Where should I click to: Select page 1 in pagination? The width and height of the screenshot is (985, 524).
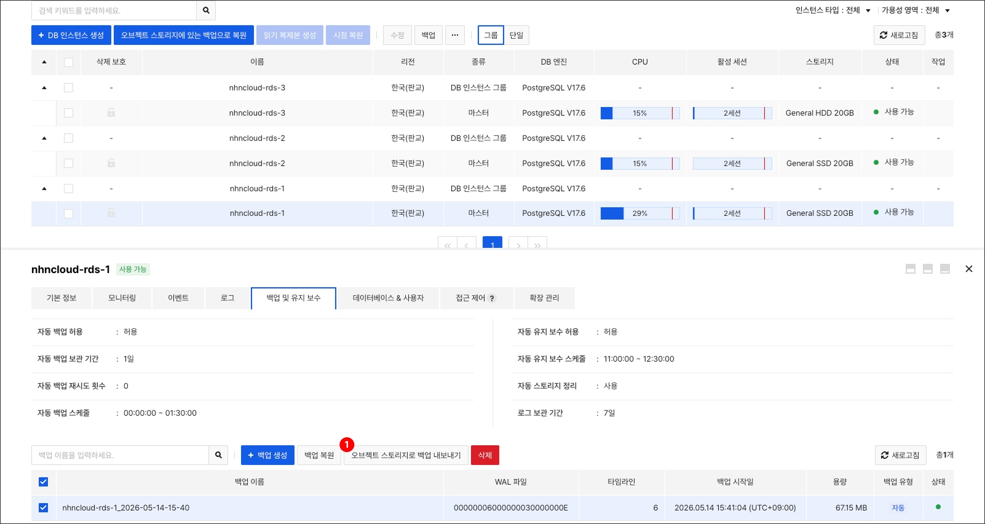pos(492,244)
